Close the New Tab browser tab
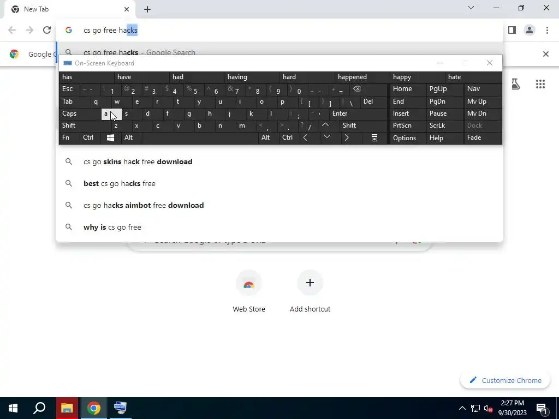Viewport: 559px width, 419px height. (127, 9)
